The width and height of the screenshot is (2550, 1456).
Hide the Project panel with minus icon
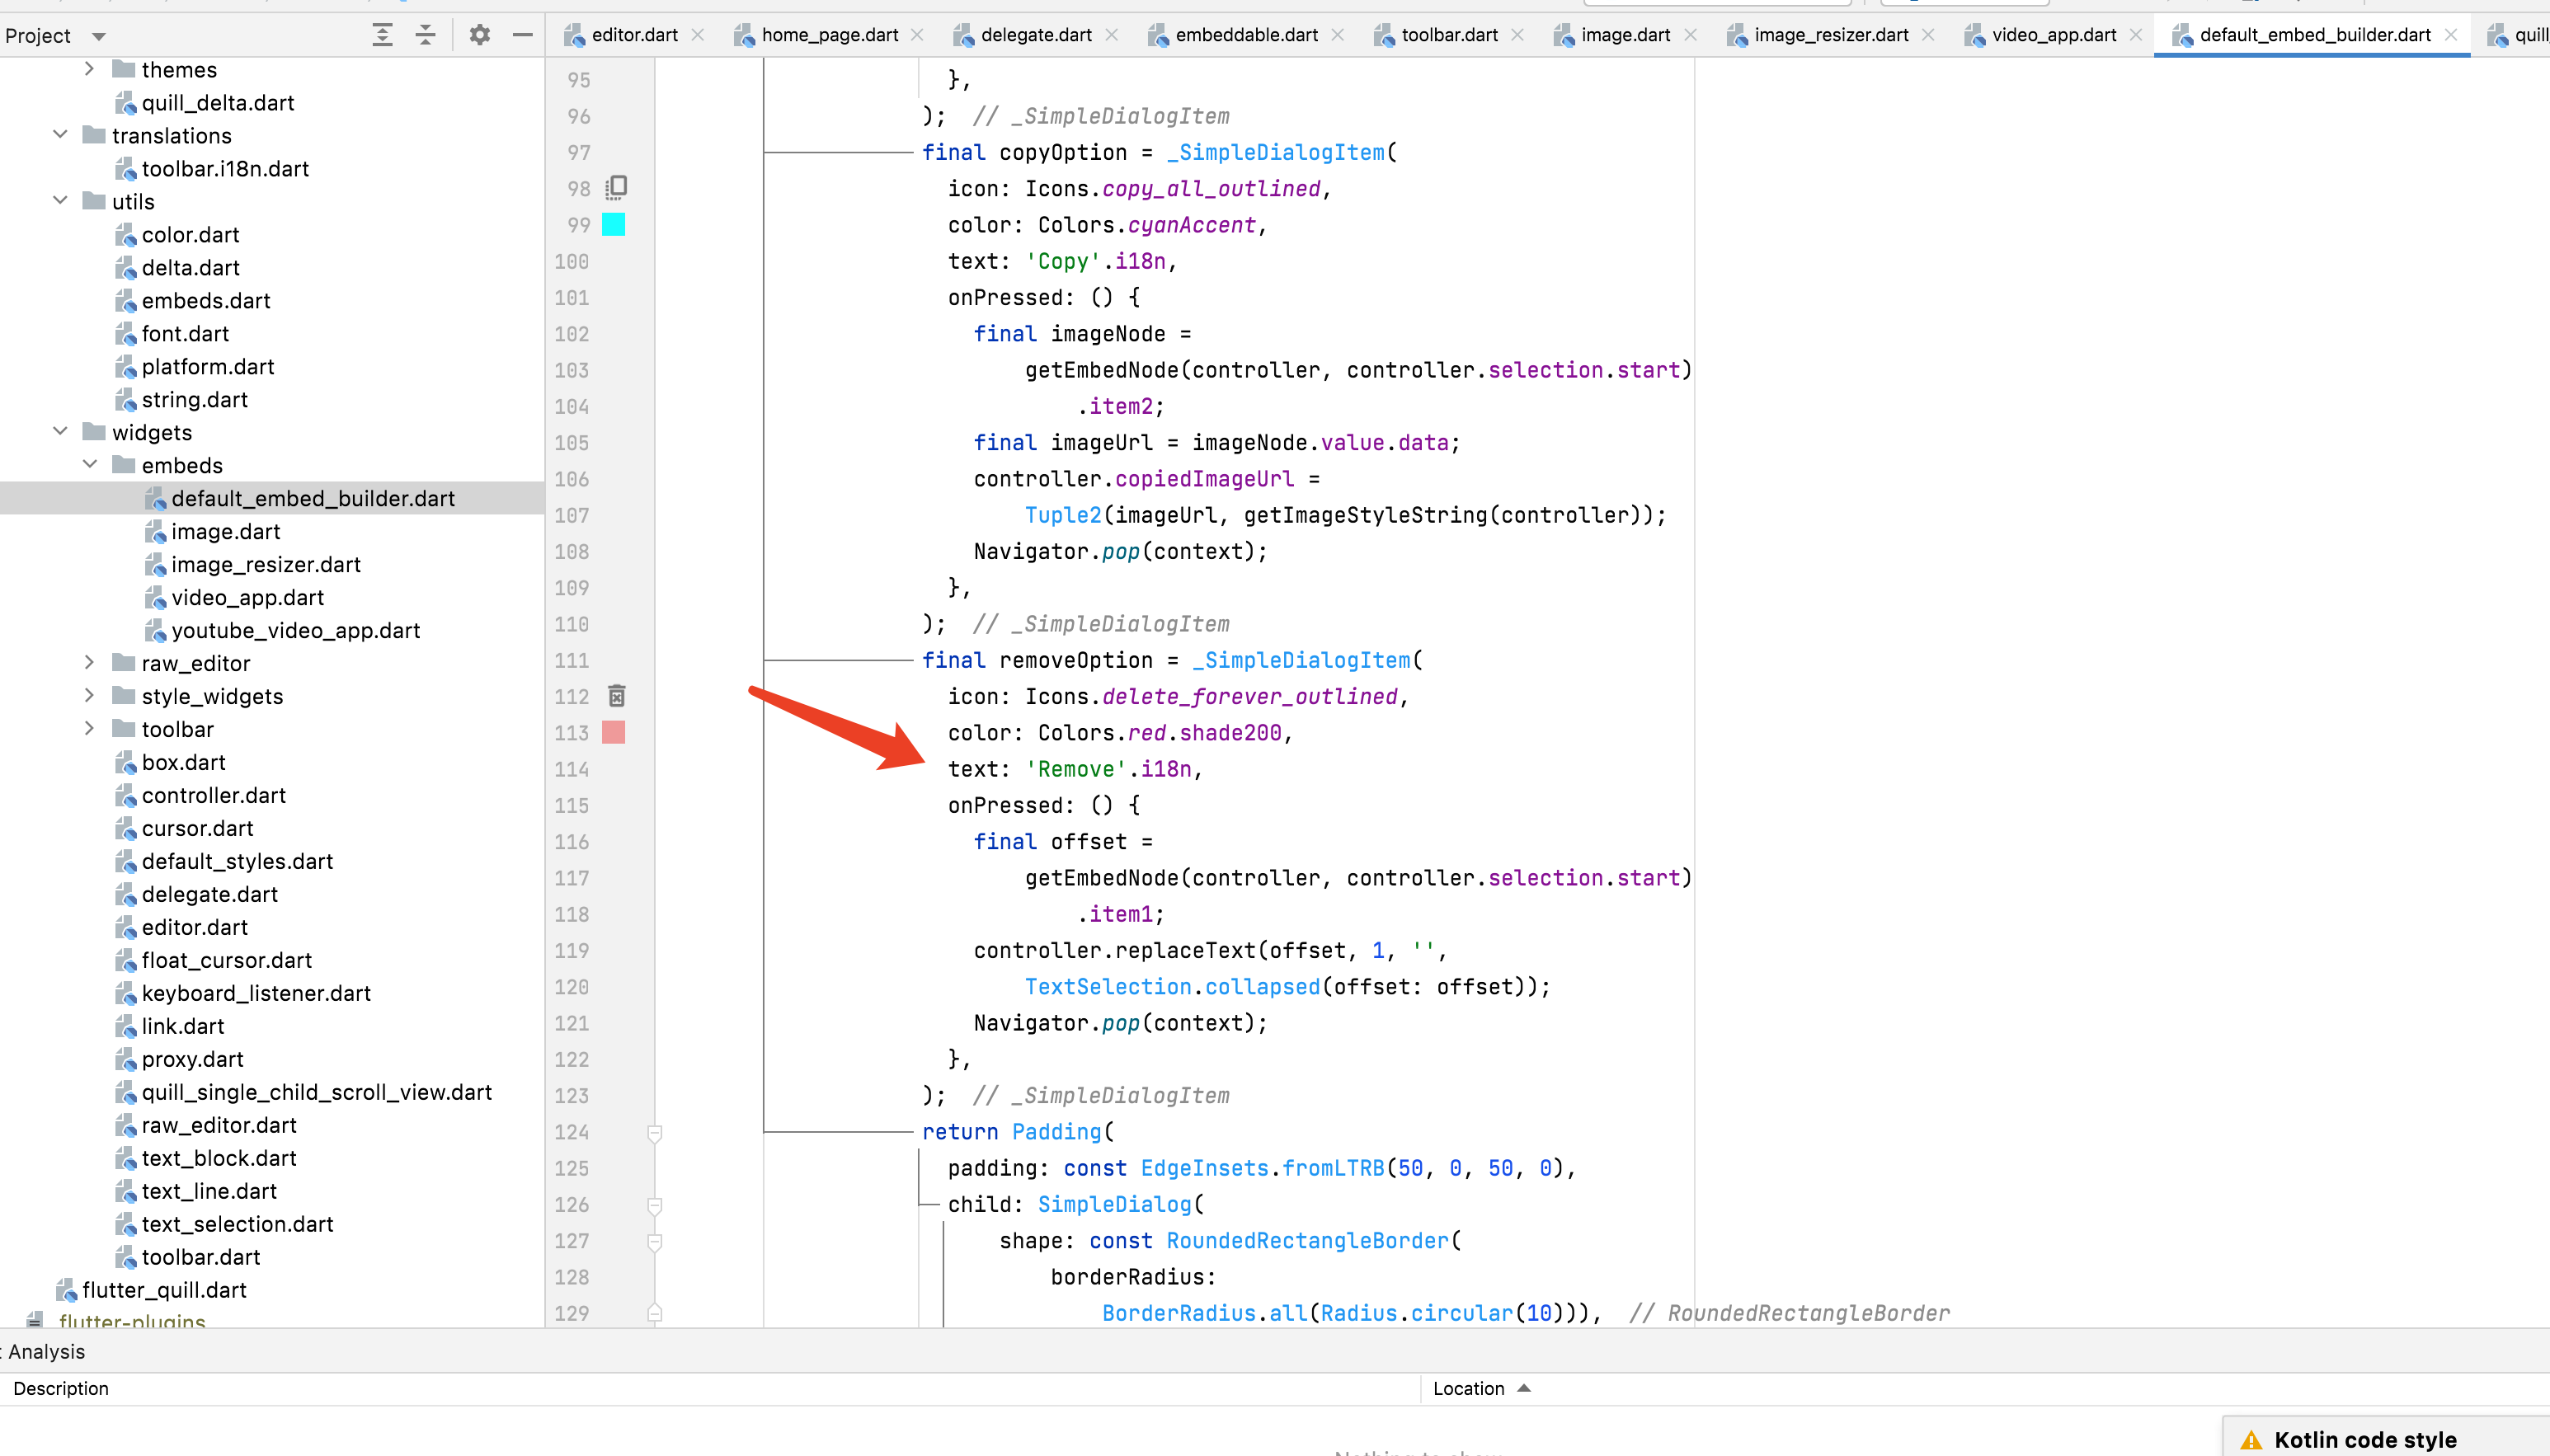pos(522,35)
